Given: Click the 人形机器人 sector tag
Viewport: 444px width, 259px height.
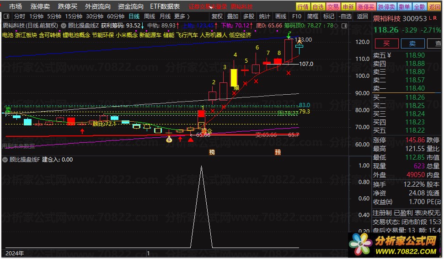Looking at the screenshot, I should (214, 35).
